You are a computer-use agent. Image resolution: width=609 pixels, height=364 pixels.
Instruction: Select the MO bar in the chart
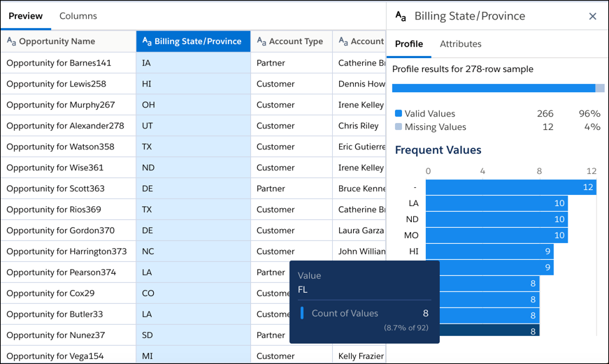[x=496, y=235]
